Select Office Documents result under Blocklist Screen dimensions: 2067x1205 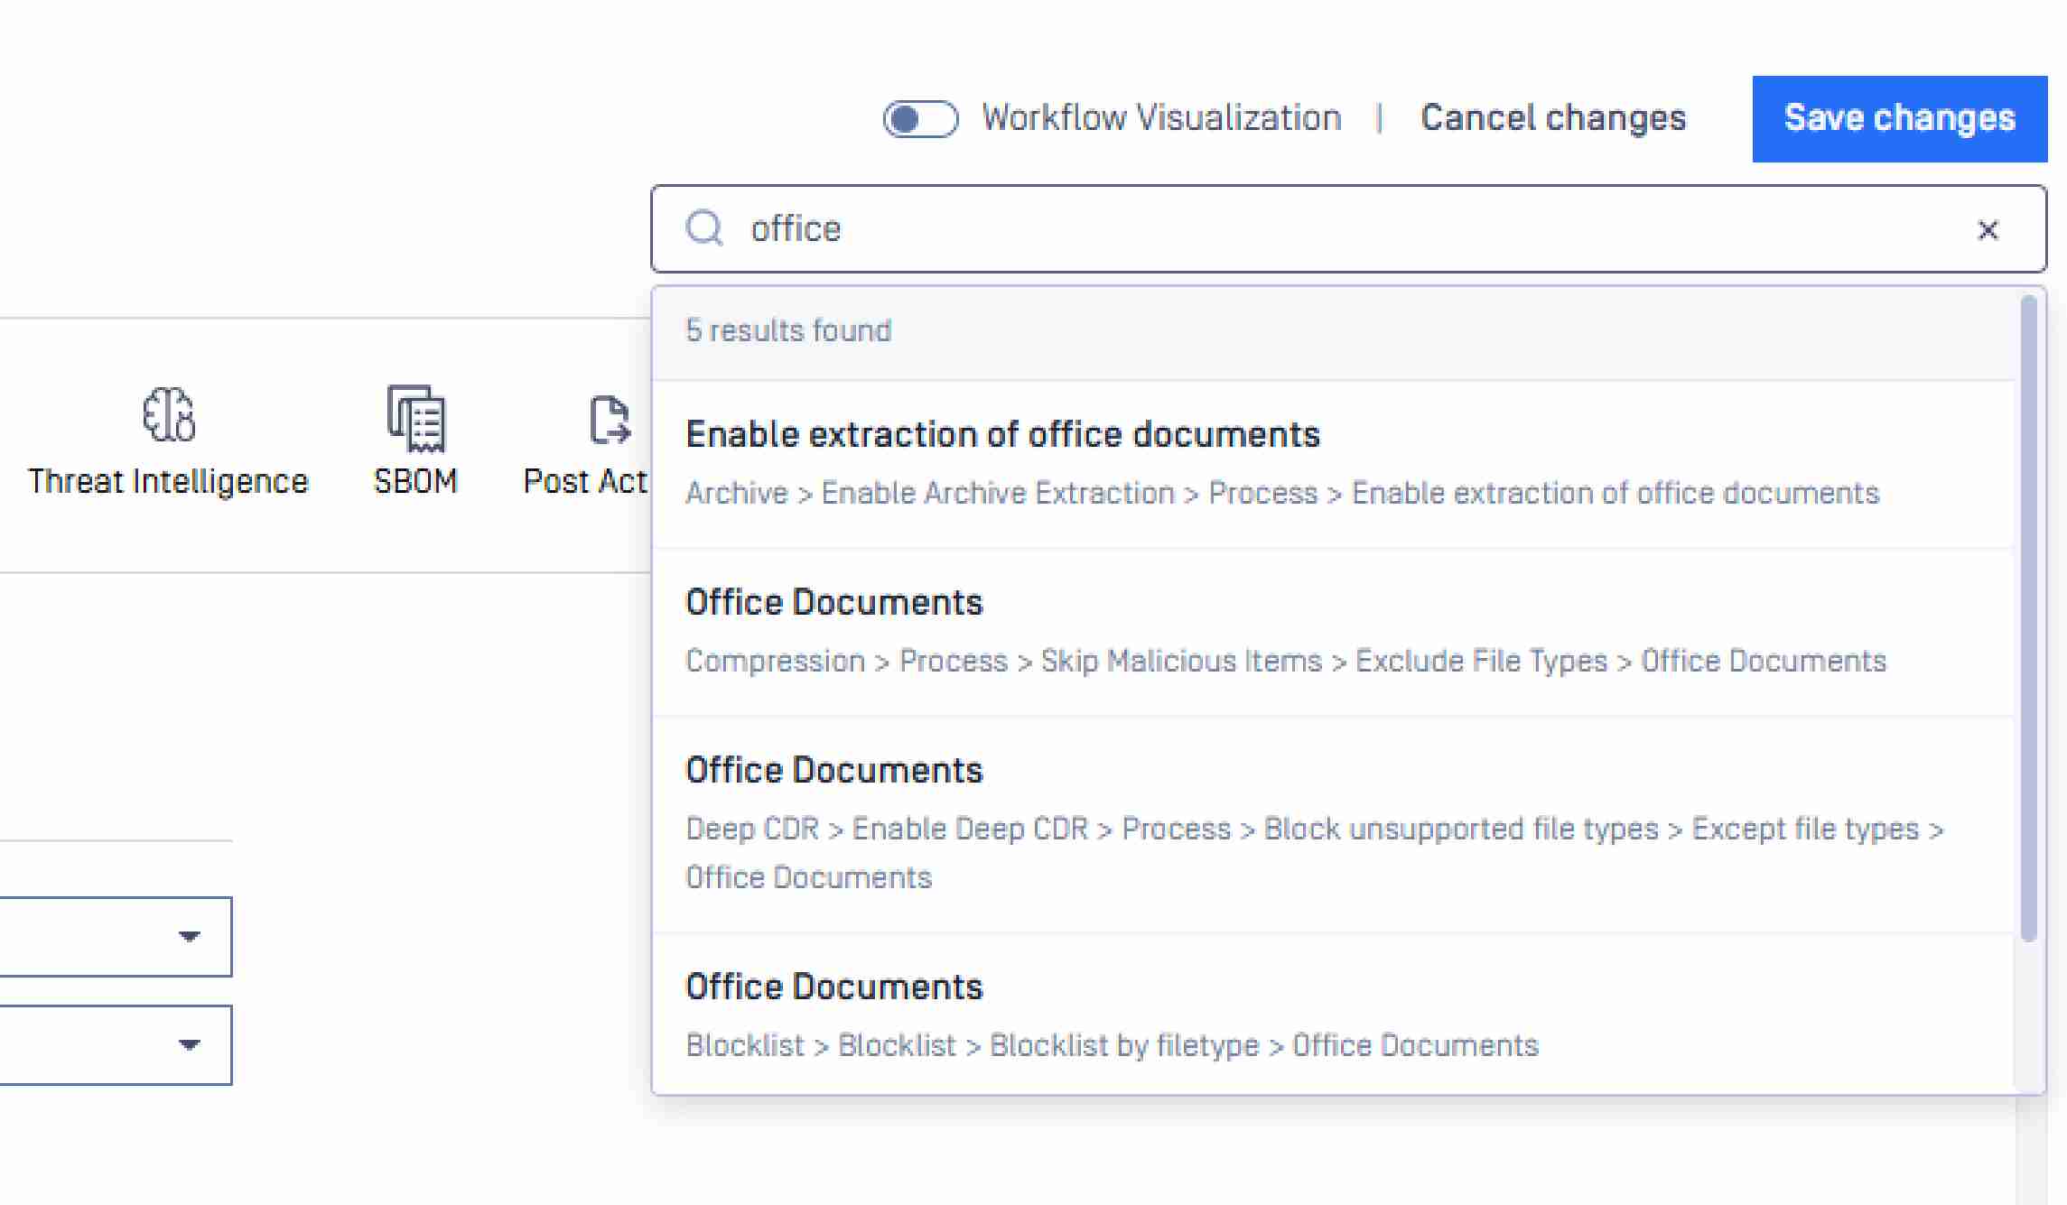833,987
